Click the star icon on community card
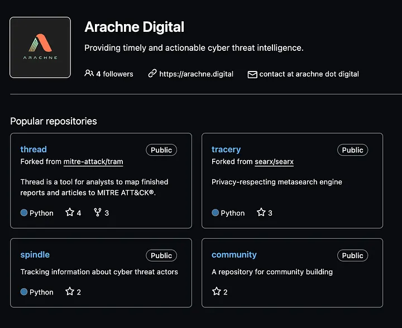The height and width of the screenshot is (328, 402). [x=217, y=291]
